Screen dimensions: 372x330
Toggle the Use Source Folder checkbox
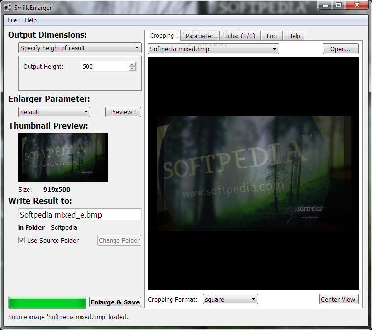[x=21, y=240]
